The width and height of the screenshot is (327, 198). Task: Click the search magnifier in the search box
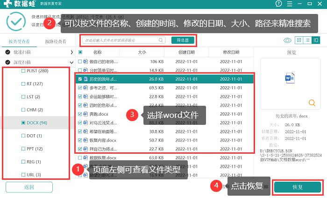point(161,40)
